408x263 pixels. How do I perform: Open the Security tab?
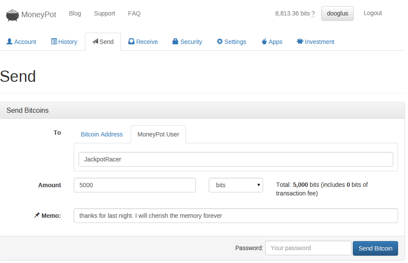(187, 42)
